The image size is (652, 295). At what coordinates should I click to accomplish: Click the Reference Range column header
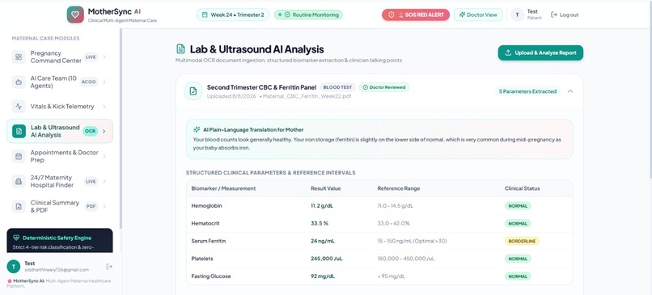tap(398, 188)
